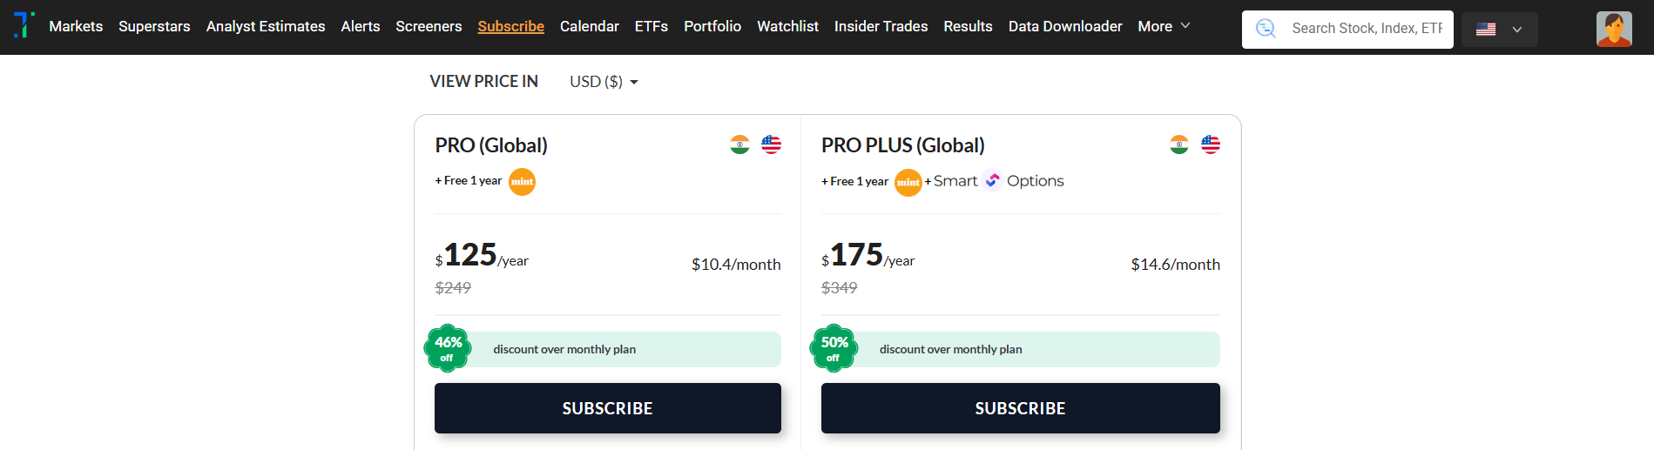This screenshot has width=1654, height=450.
Task: Click the 50% off discount badge
Action: pyautogui.click(x=834, y=348)
